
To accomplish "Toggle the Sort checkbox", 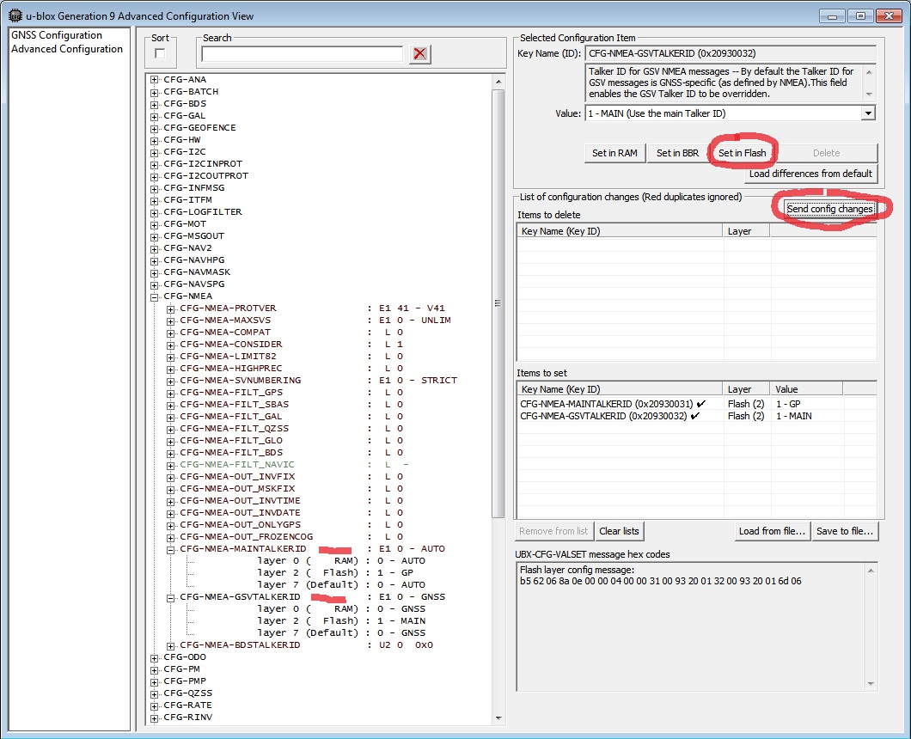I will (160, 54).
